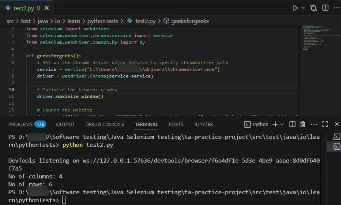Open terminal panel more actions ellipsis
This screenshot has height=205, width=341.
(314, 124)
